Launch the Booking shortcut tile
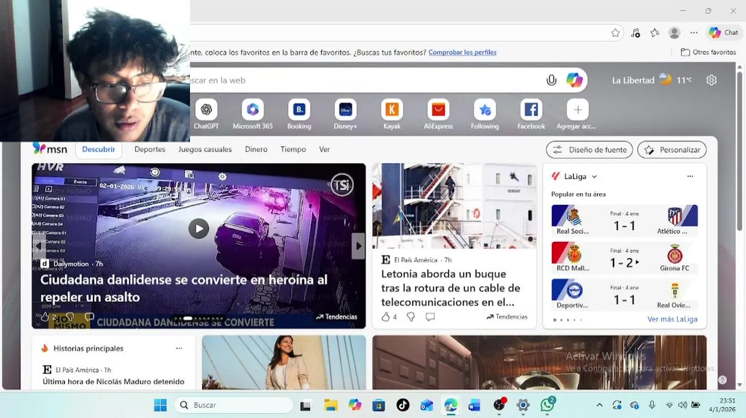 pyautogui.click(x=299, y=114)
